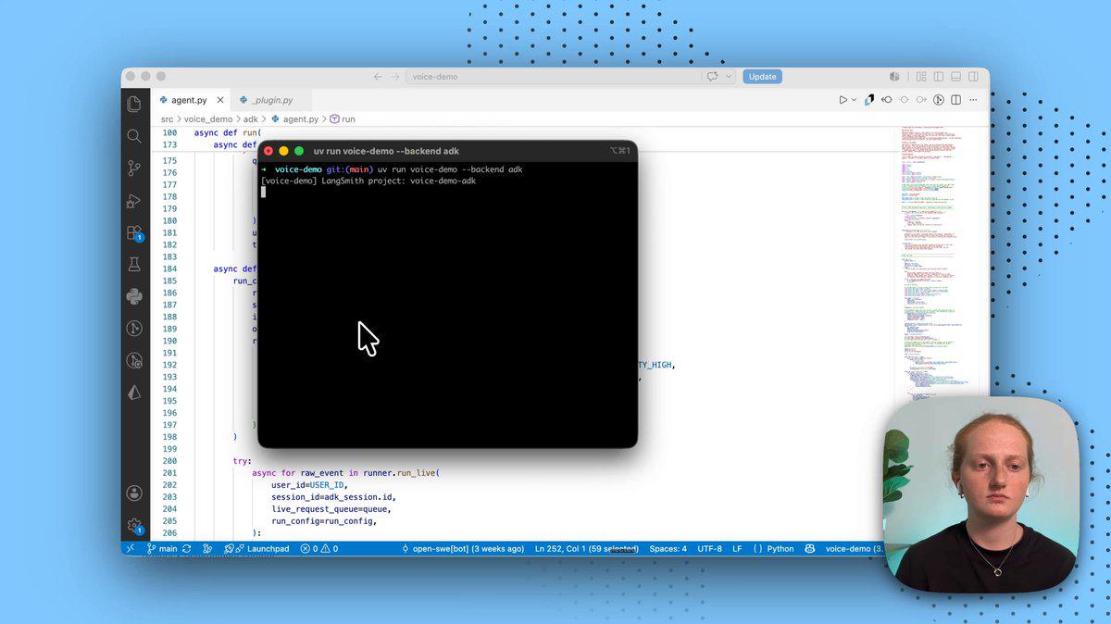The height and width of the screenshot is (624, 1111).
Task: Open the Source Control view
Action: [x=134, y=168]
